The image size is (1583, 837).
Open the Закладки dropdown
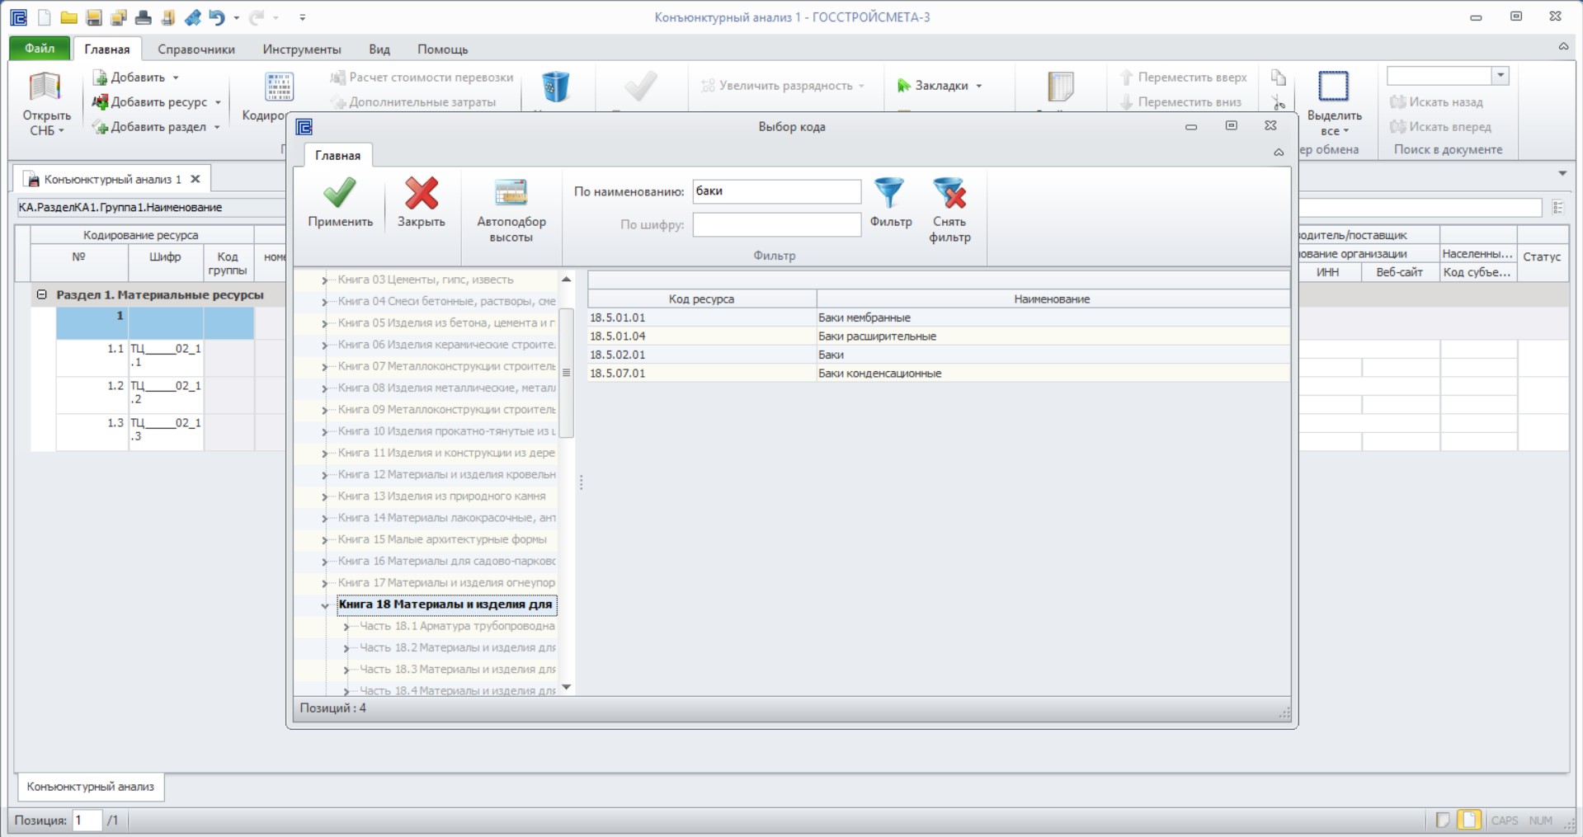[x=940, y=86]
